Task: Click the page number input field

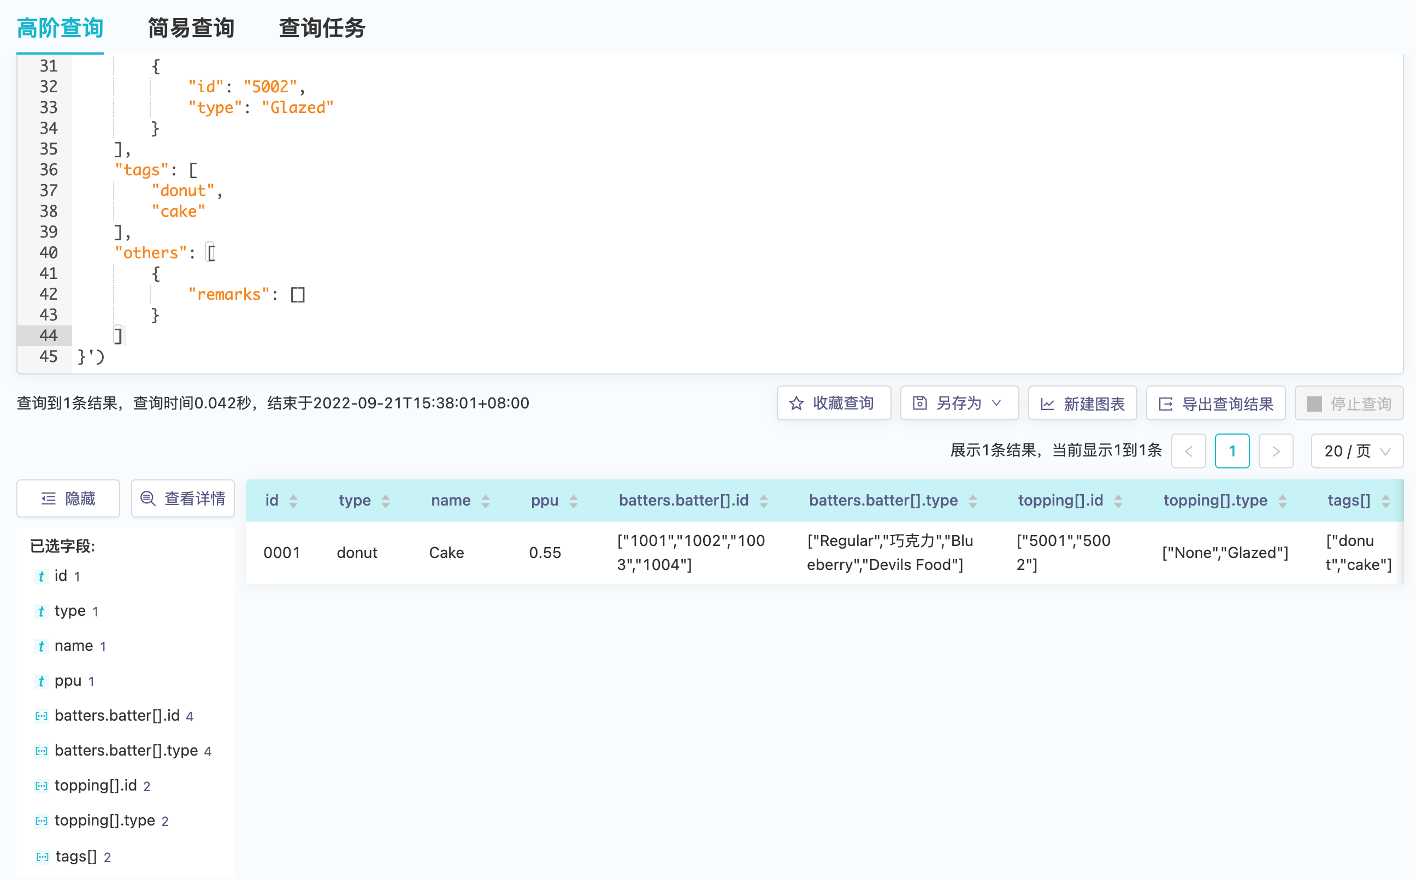Action: click(x=1231, y=450)
